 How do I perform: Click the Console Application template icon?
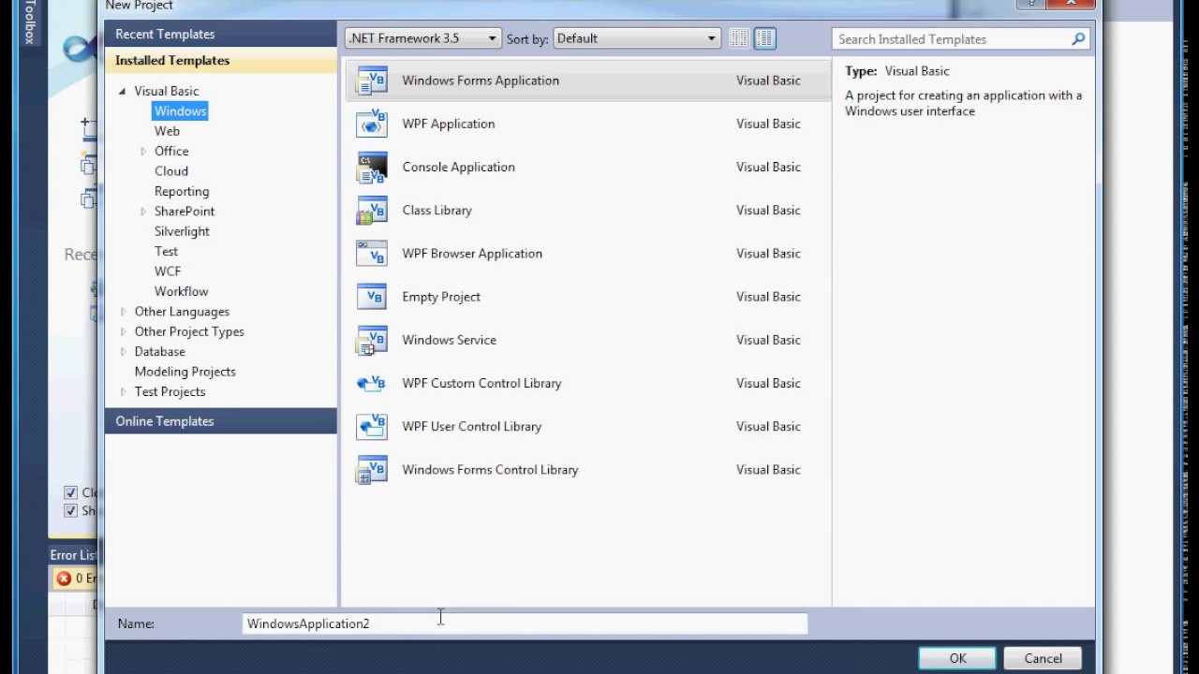(372, 167)
